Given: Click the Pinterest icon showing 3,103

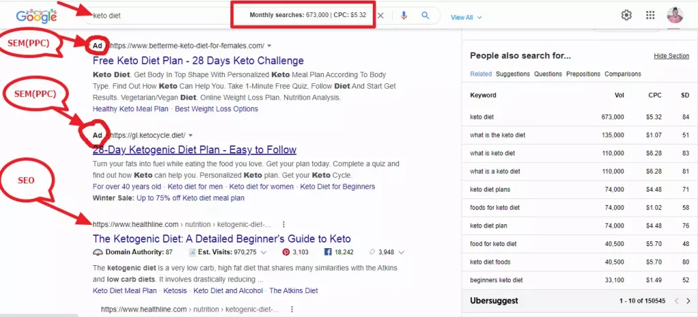Looking at the screenshot, I should tap(286, 252).
